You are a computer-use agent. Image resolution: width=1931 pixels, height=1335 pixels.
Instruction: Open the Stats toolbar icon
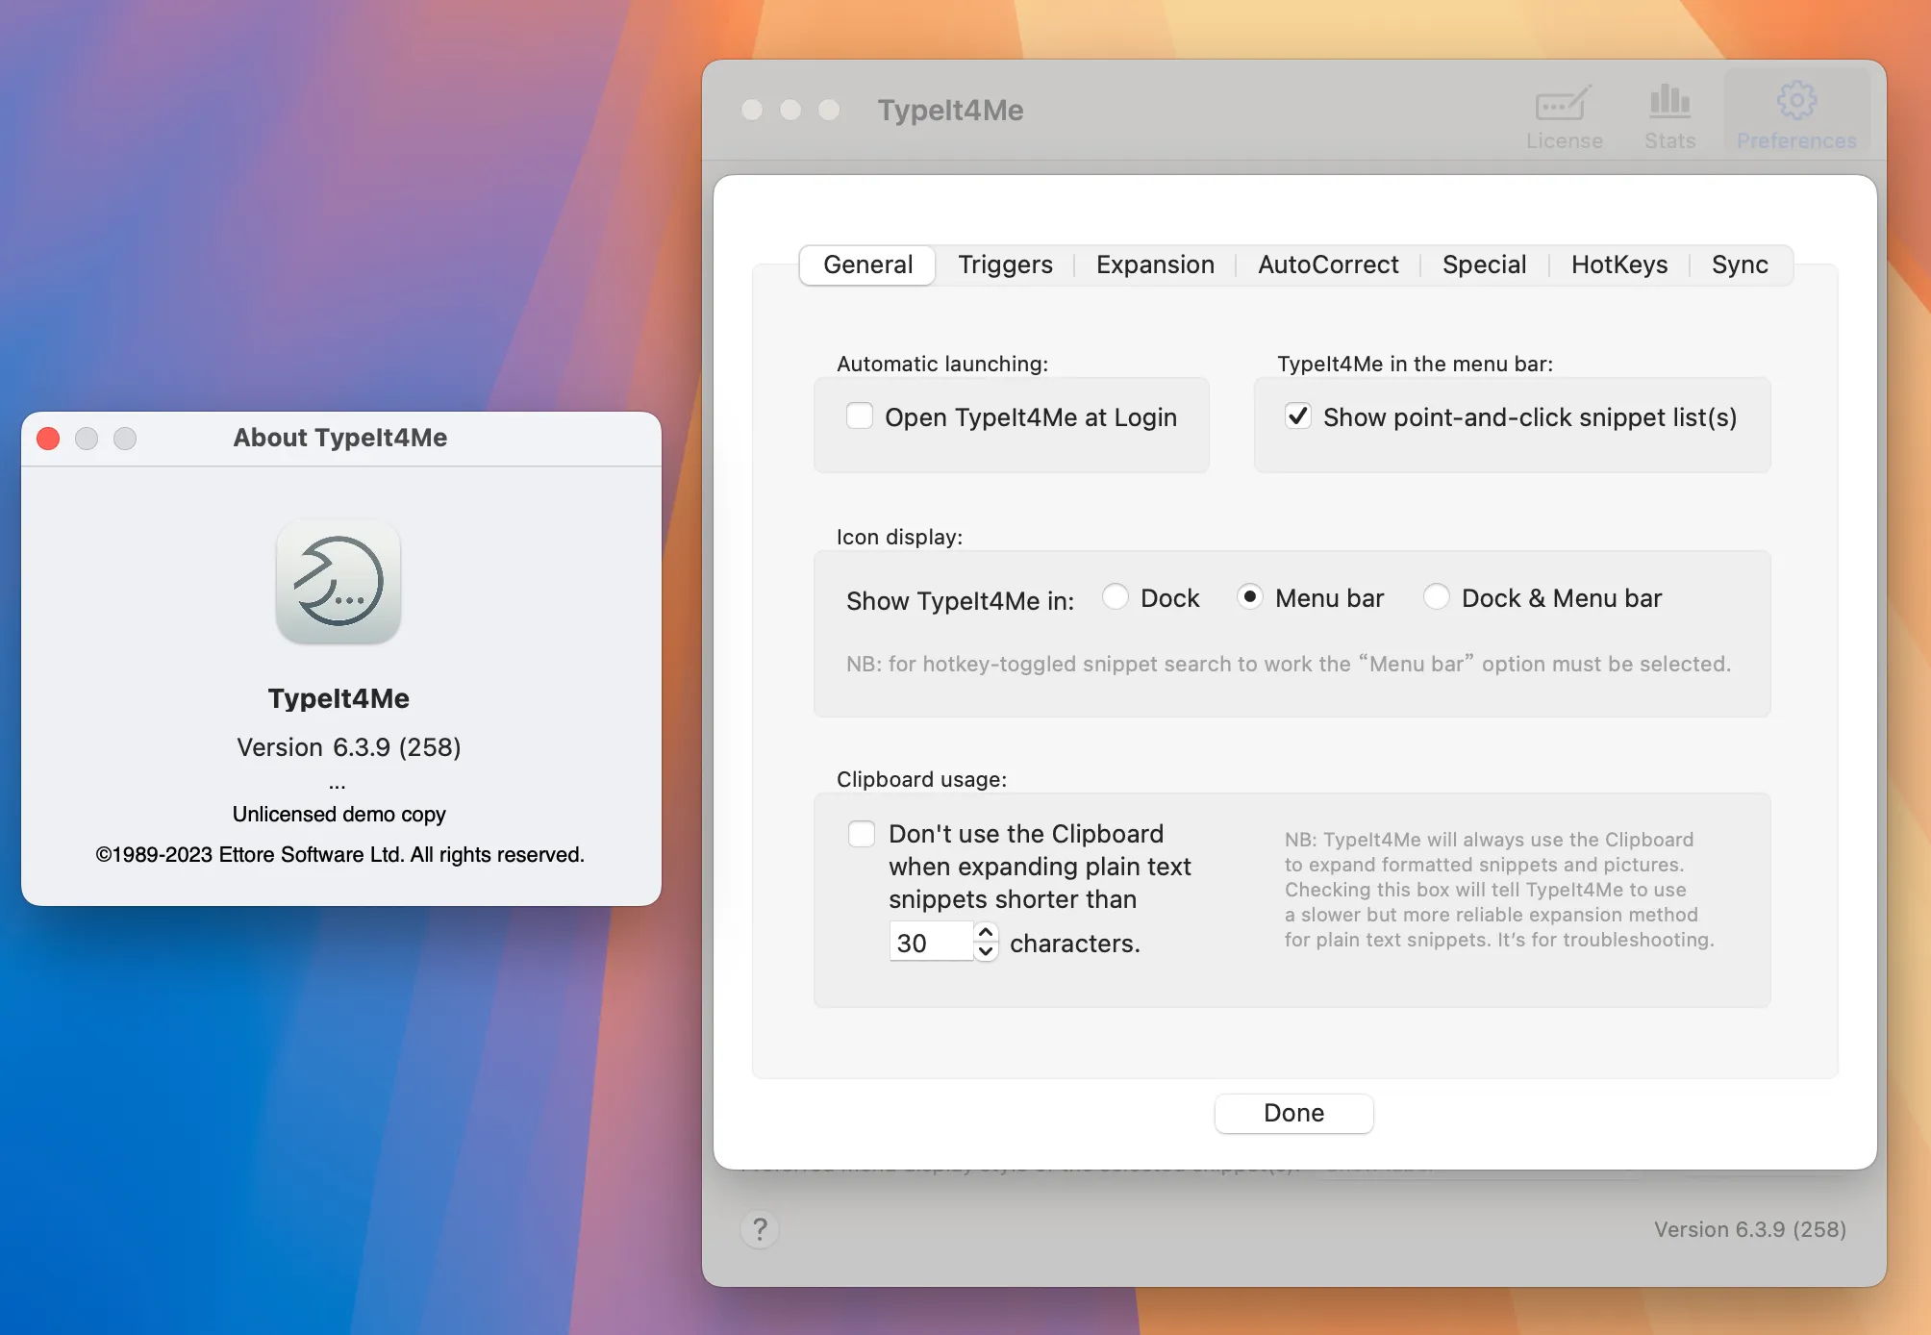point(1669,117)
